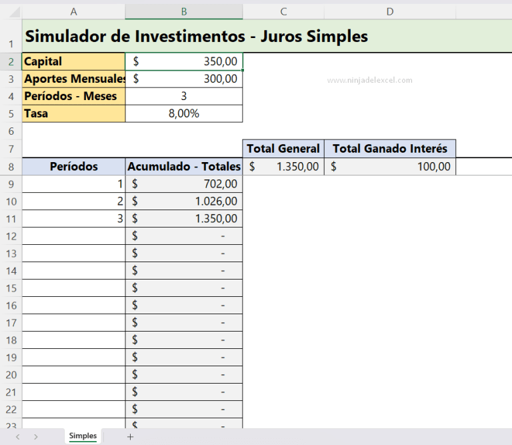Click the Acumulado - Totales header
Image resolution: width=512 pixels, height=445 pixels.
(x=184, y=167)
